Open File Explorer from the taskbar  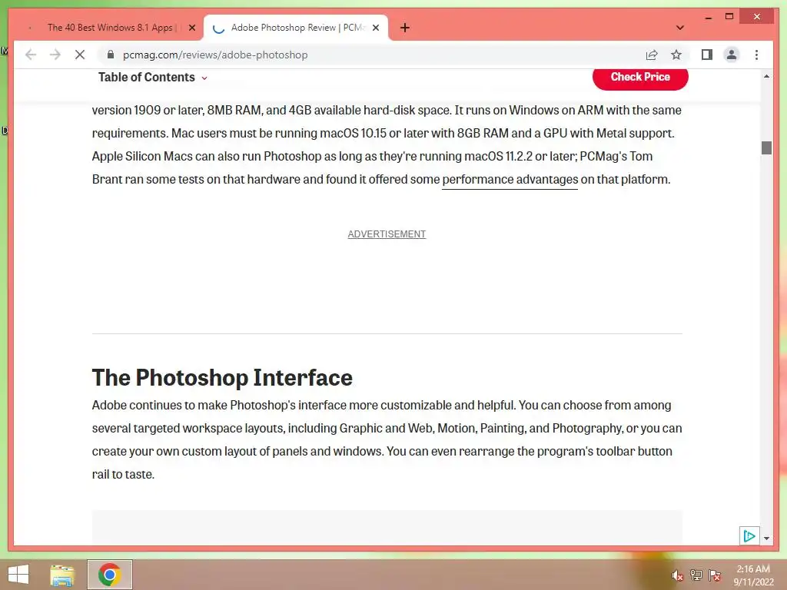click(62, 575)
